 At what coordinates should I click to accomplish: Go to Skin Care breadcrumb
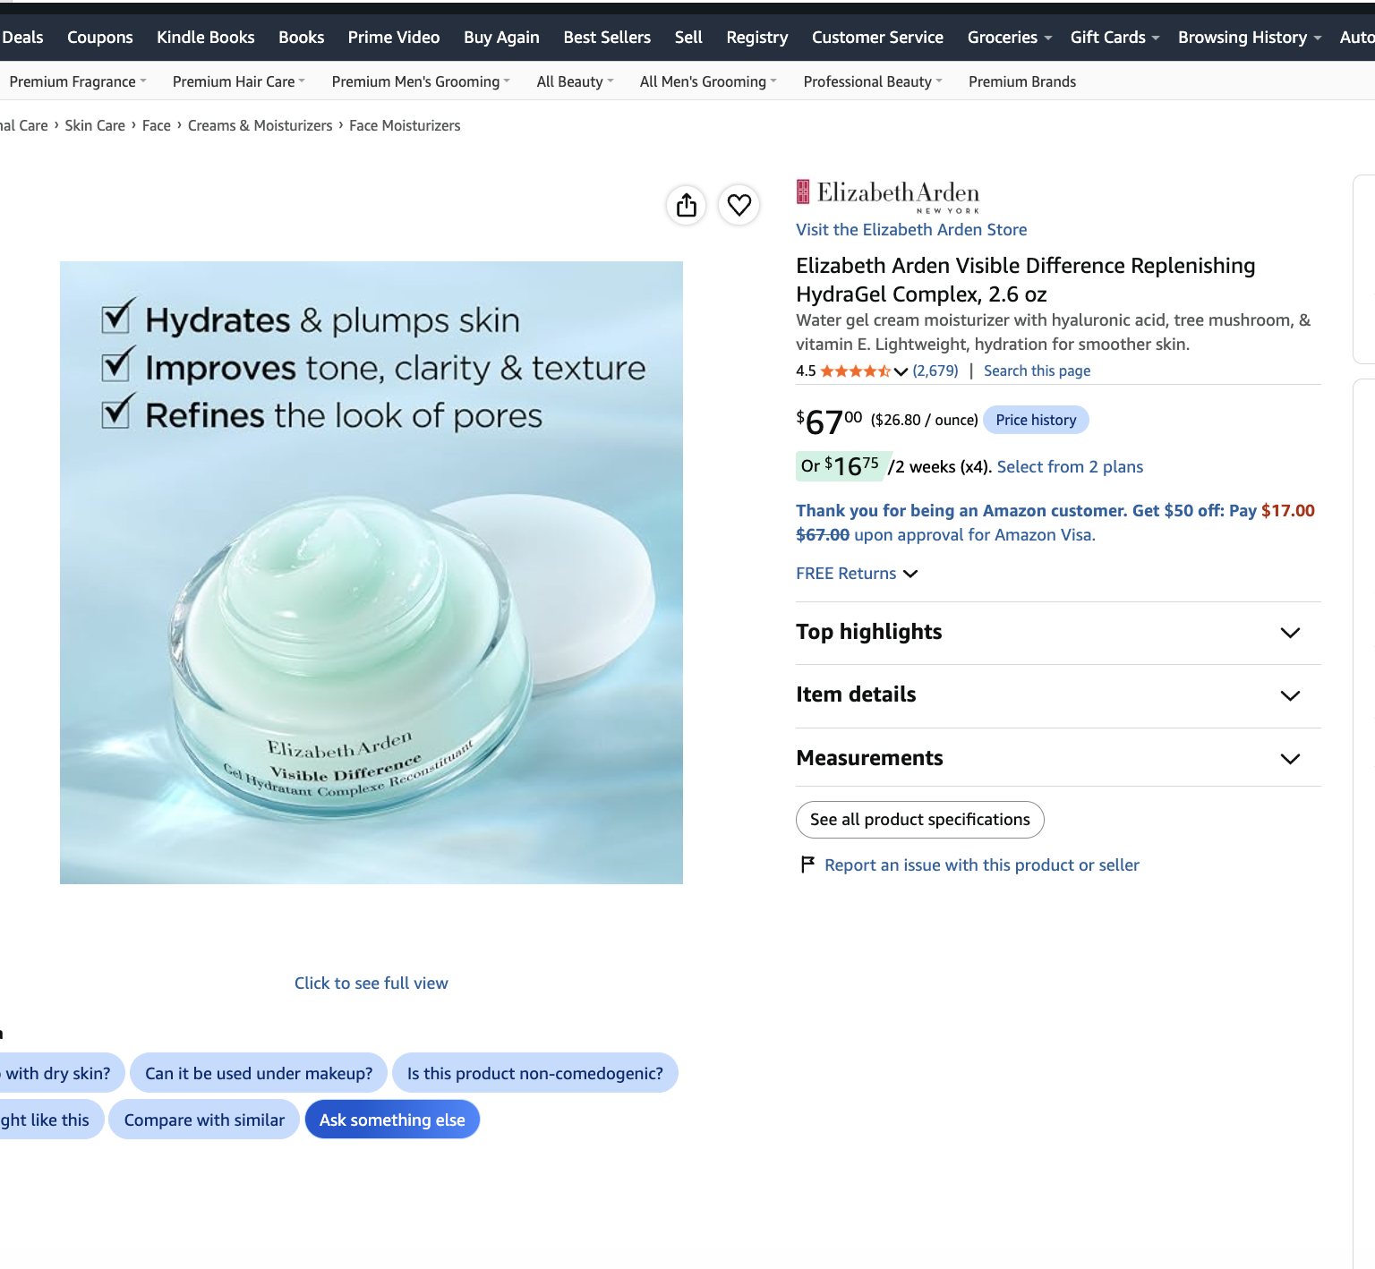point(95,125)
